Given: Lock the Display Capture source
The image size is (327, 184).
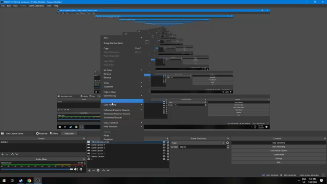Looking at the screenshot, I should click(x=168, y=157).
